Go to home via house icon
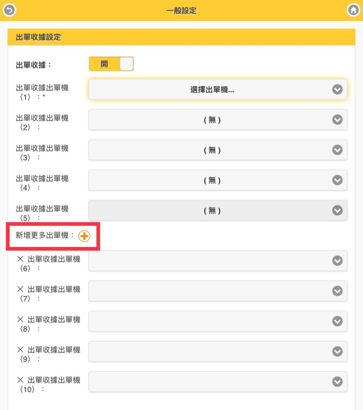This screenshot has width=363, height=410. tap(353, 10)
